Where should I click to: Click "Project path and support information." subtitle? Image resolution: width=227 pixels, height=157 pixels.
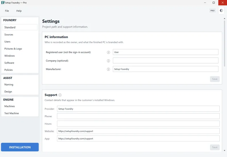65,27
